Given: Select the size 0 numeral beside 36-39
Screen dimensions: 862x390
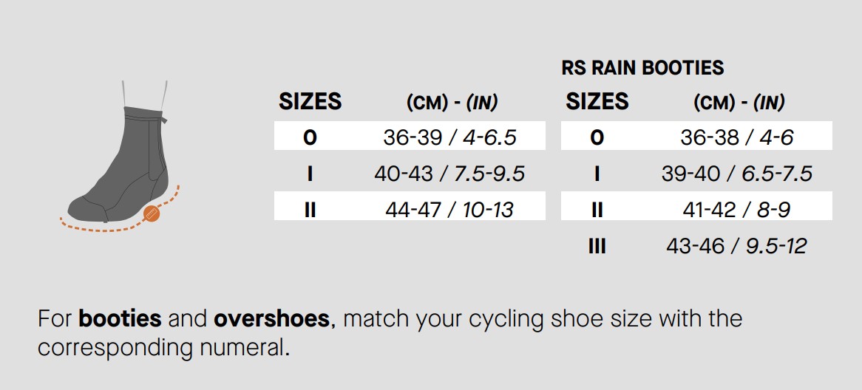Looking at the screenshot, I should [x=310, y=137].
